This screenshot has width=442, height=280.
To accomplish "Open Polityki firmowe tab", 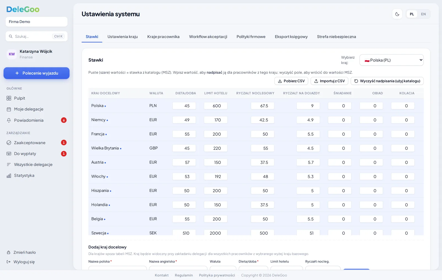I will tap(251, 36).
